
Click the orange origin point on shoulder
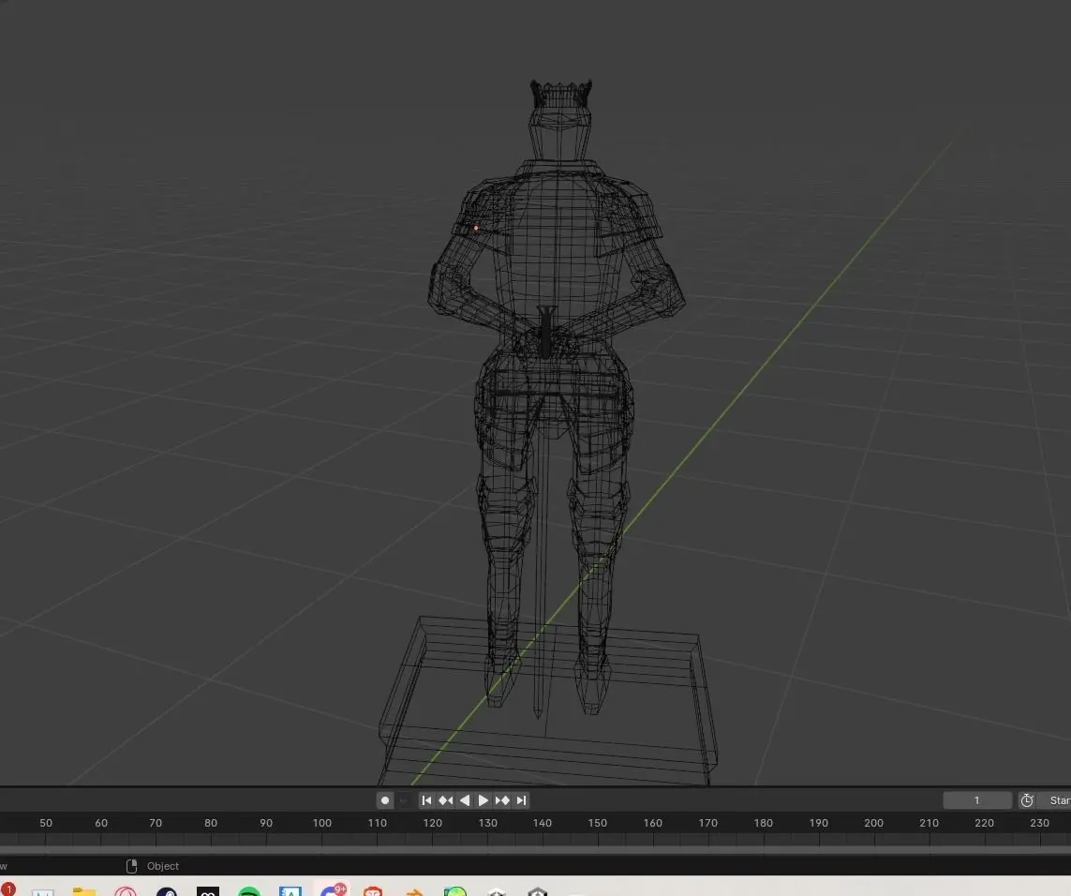pyautogui.click(x=476, y=228)
